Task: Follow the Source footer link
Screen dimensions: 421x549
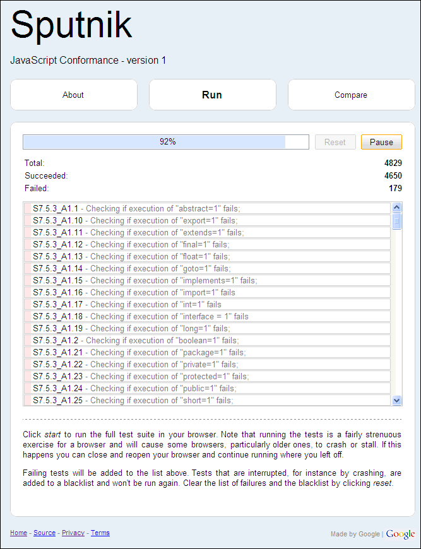Action: click(44, 533)
